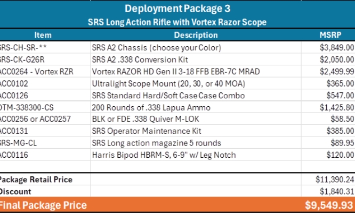Select the Description column header
Image resolution: width=355 pixels, height=213 pixels.
tap(196, 35)
